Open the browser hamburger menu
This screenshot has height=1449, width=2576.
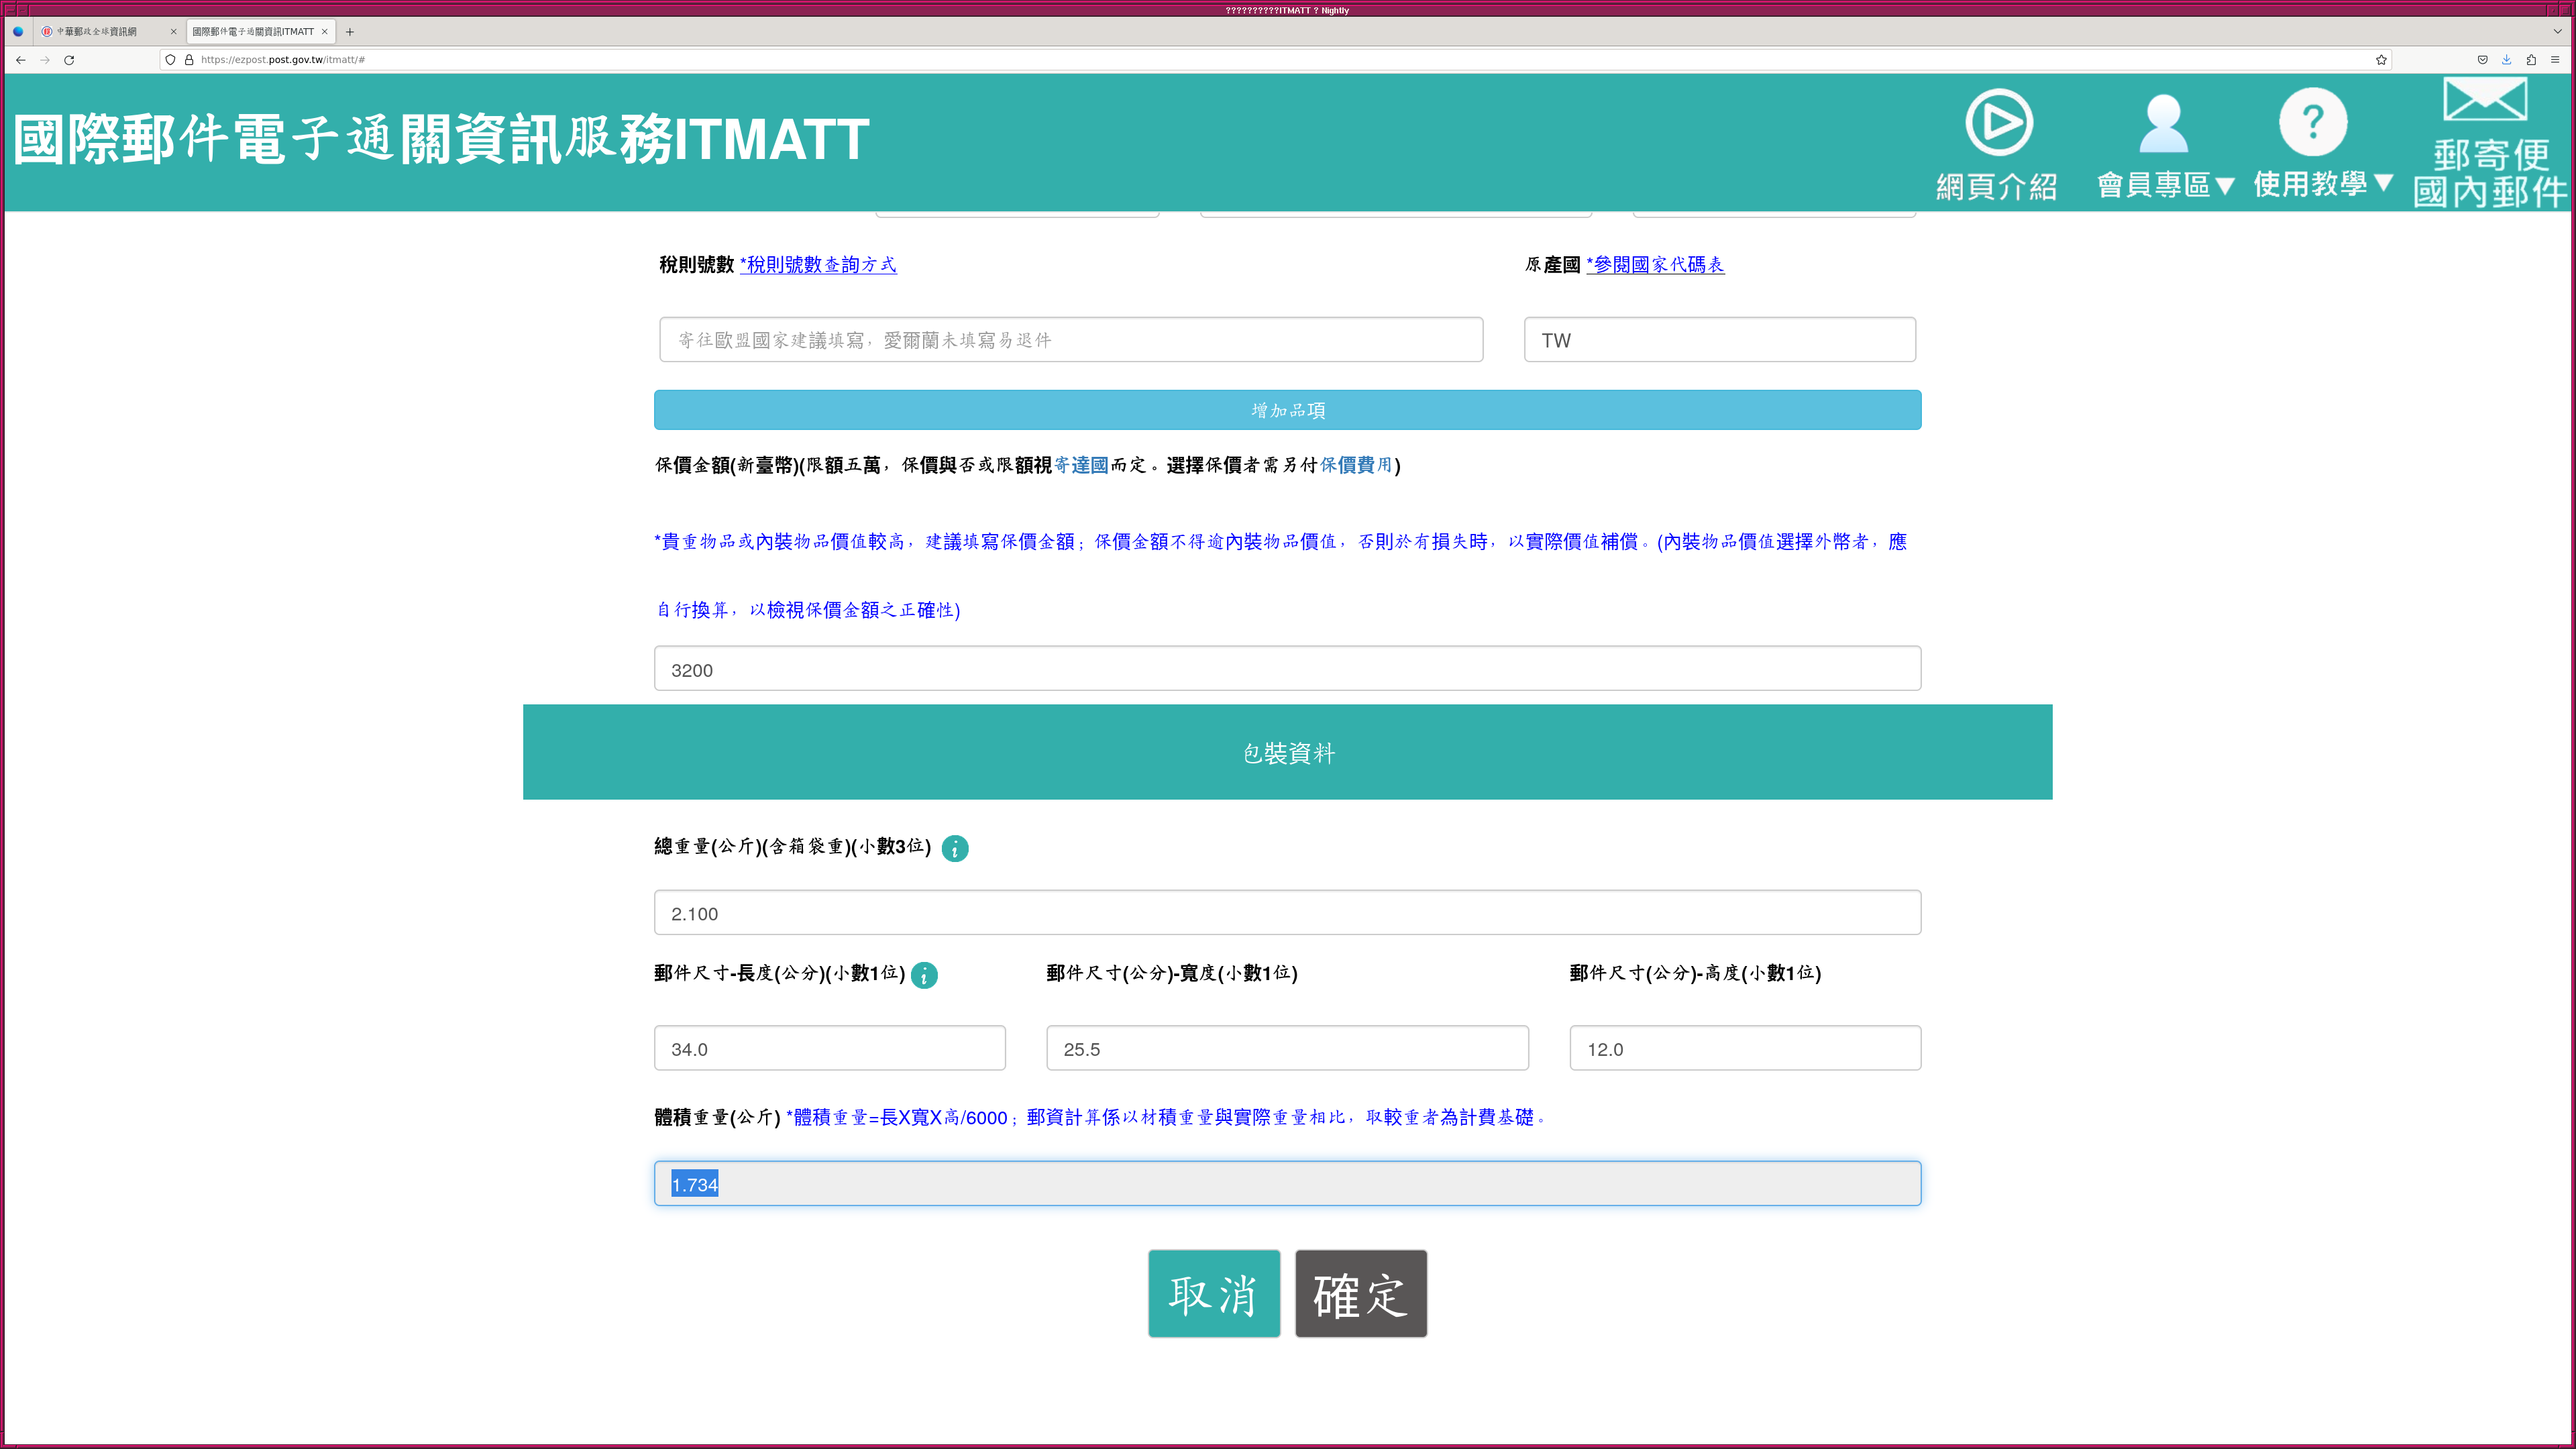coord(2554,60)
